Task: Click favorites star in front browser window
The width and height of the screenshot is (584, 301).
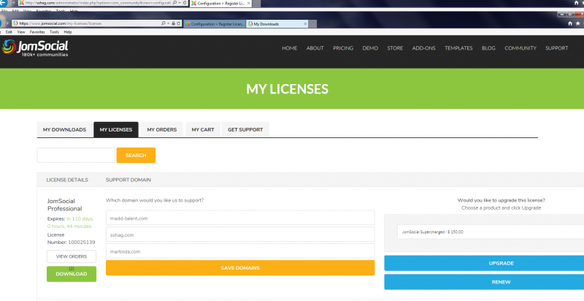Action: [x=577, y=23]
